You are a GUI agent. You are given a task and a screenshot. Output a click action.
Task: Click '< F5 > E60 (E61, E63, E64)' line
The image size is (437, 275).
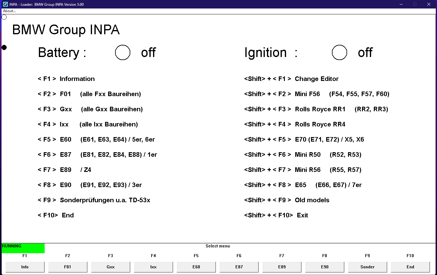96,139
